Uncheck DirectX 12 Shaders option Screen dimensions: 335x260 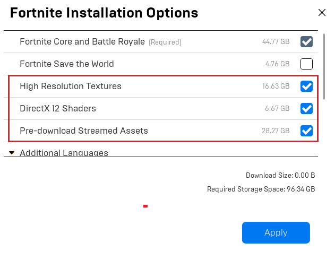click(306, 108)
